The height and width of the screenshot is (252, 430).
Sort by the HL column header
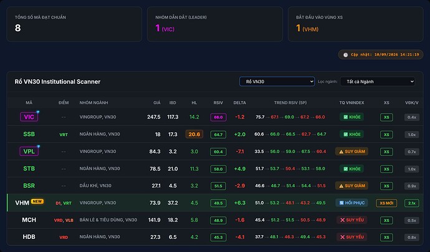click(x=194, y=103)
